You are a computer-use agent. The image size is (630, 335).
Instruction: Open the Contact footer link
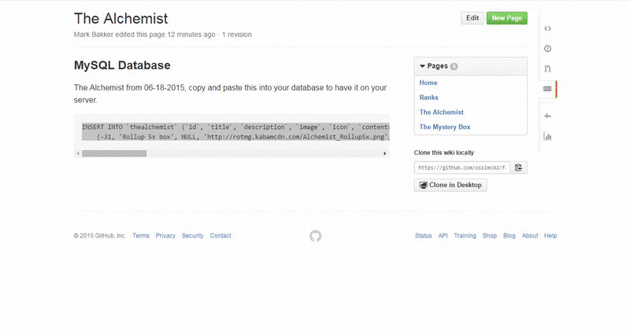tap(220, 236)
